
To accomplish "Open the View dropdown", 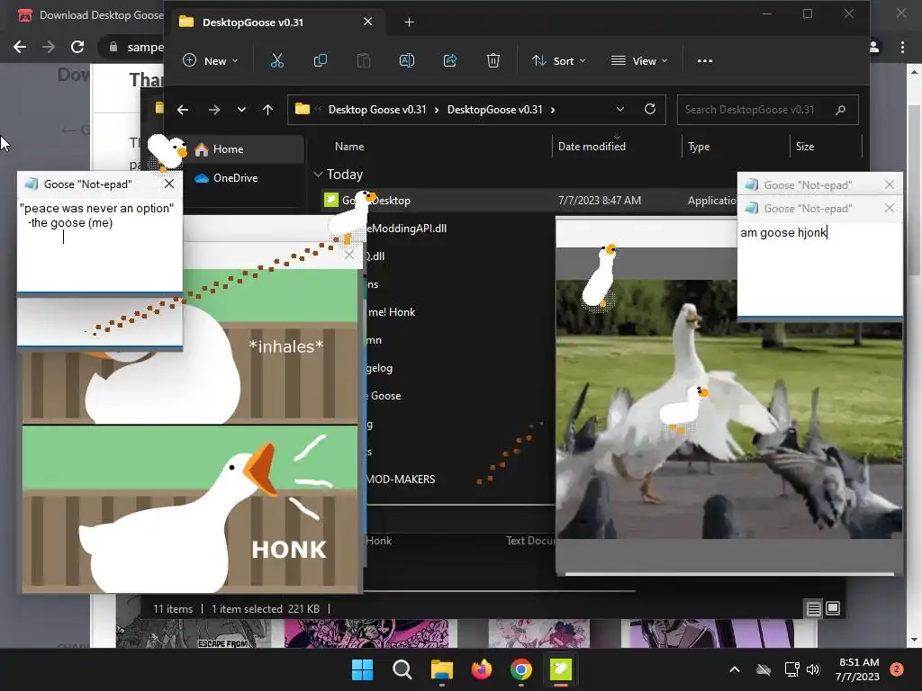I will [x=640, y=60].
